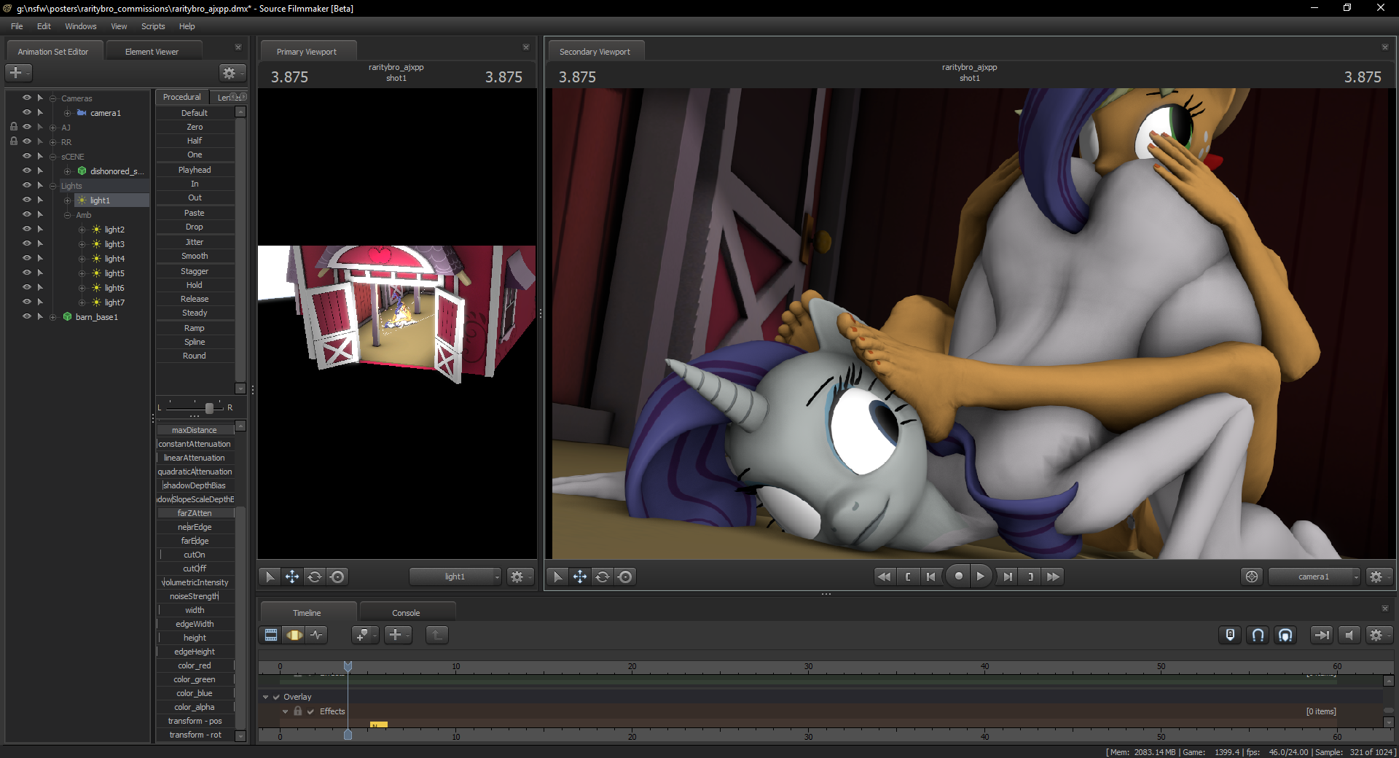Select the Procedural presets tab
1399x758 pixels.
pos(182,97)
